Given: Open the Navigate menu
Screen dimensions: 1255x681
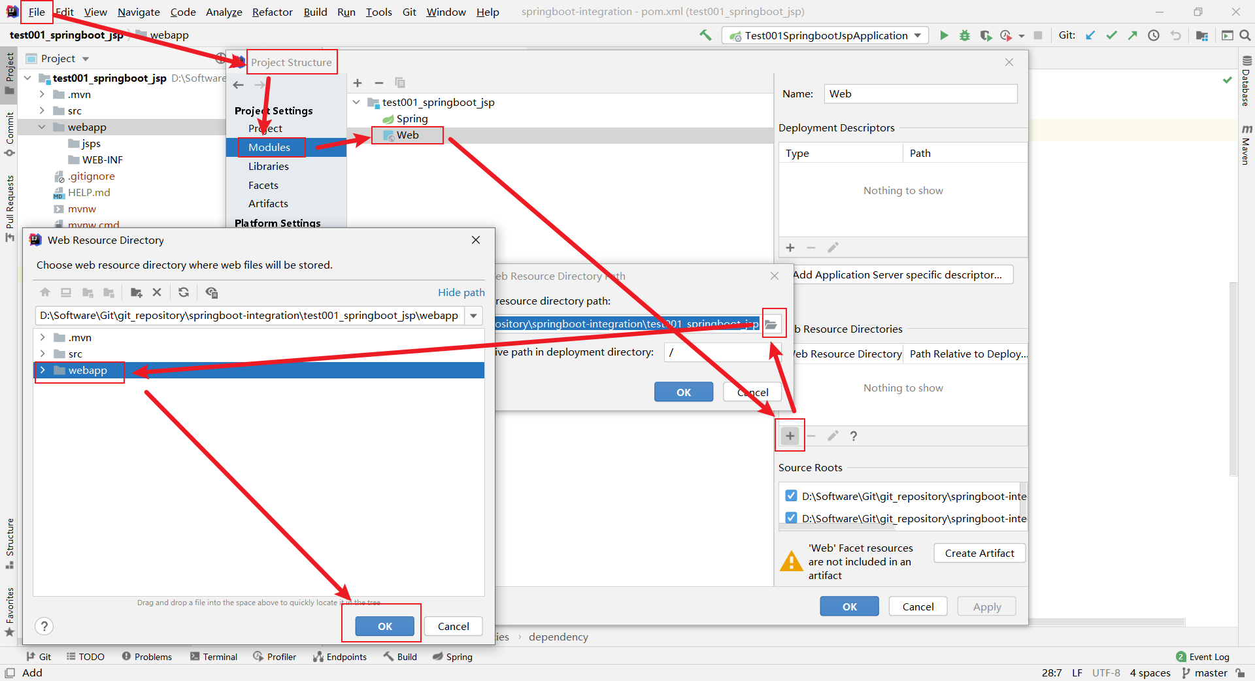Looking at the screenshot, I should [x=139, y=12].
